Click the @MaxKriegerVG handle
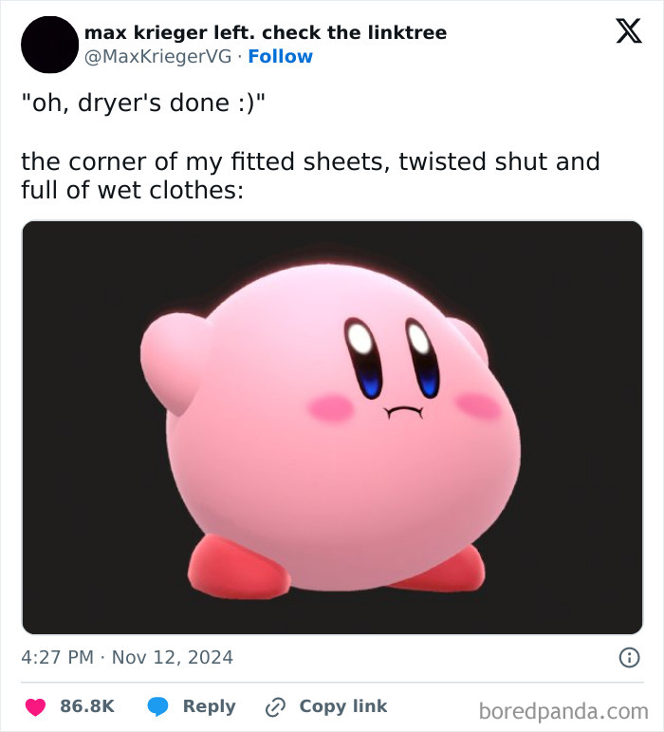 coord(158,57)
